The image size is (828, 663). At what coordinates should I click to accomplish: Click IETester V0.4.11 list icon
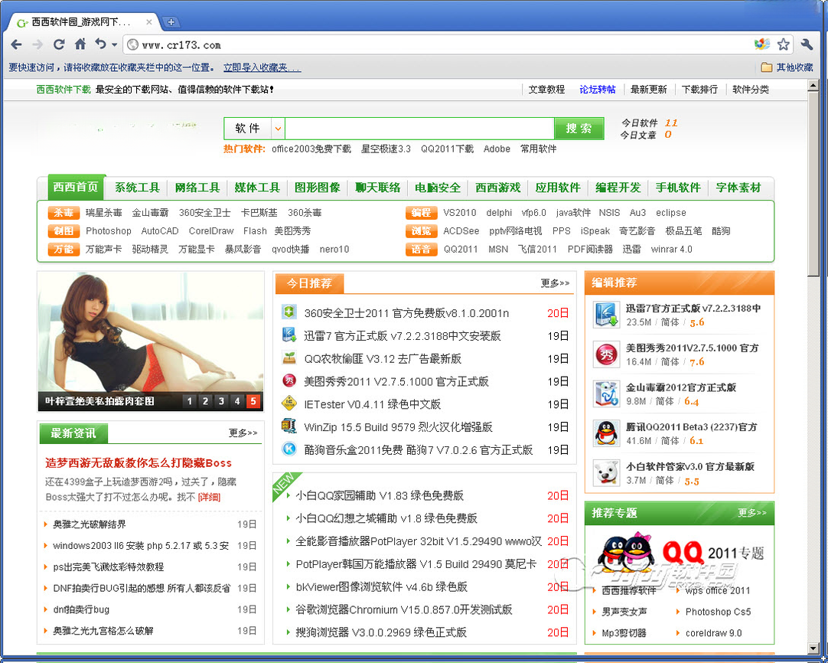[288, 403]
